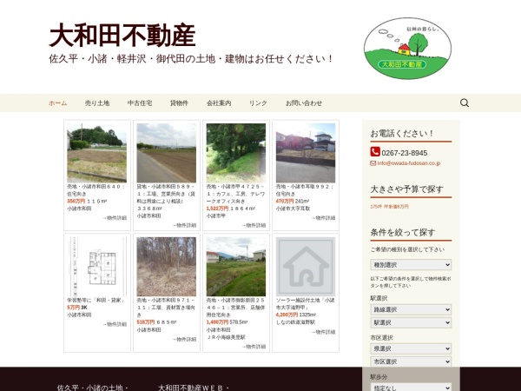Click the 518万円 price text
The height and width of the screenshot is (391, 521).
coord(146,322)
